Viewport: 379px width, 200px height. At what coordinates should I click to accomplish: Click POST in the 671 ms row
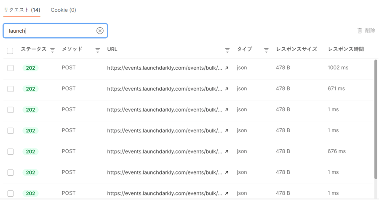tap(69, 88)
